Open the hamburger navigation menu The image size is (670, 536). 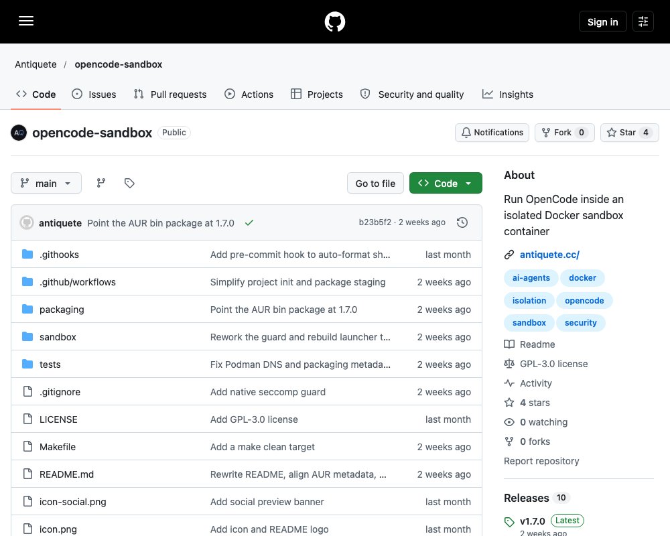(x=26, y=21)
